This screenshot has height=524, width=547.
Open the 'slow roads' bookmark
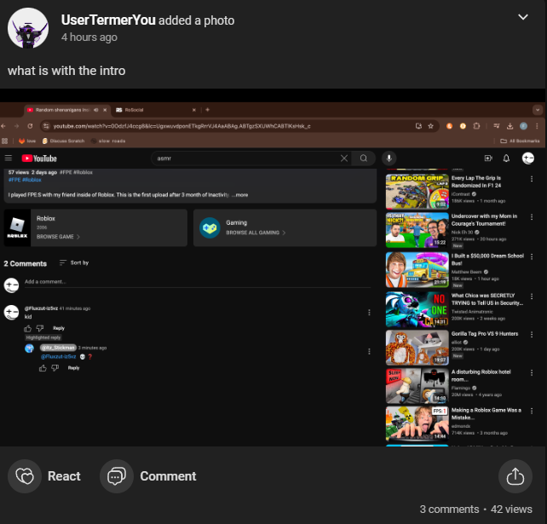108,141
